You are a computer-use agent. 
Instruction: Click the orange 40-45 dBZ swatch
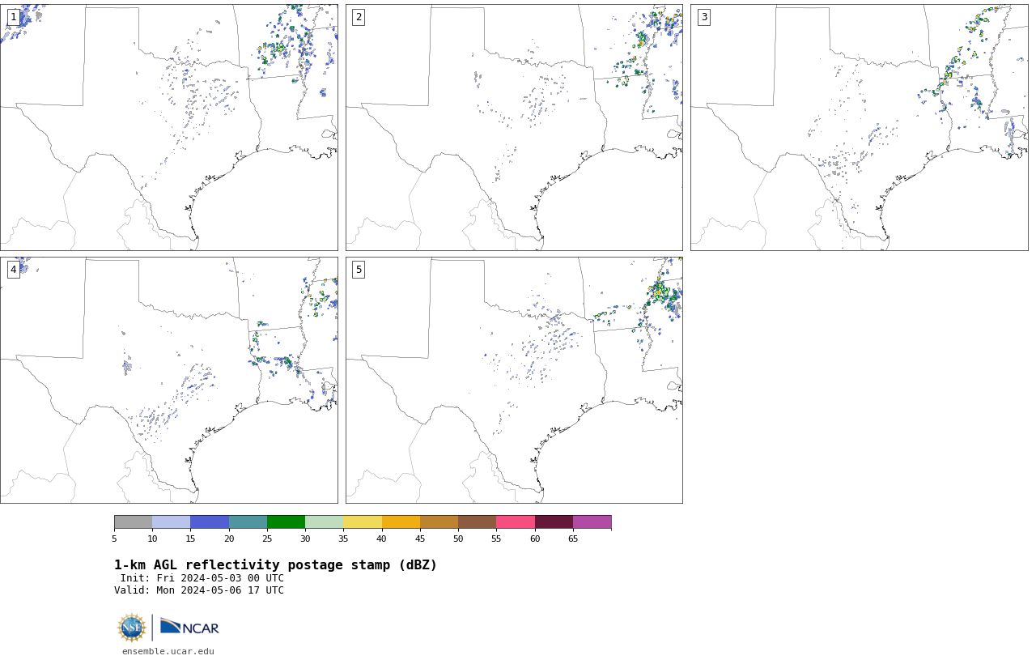coord(401,522)
